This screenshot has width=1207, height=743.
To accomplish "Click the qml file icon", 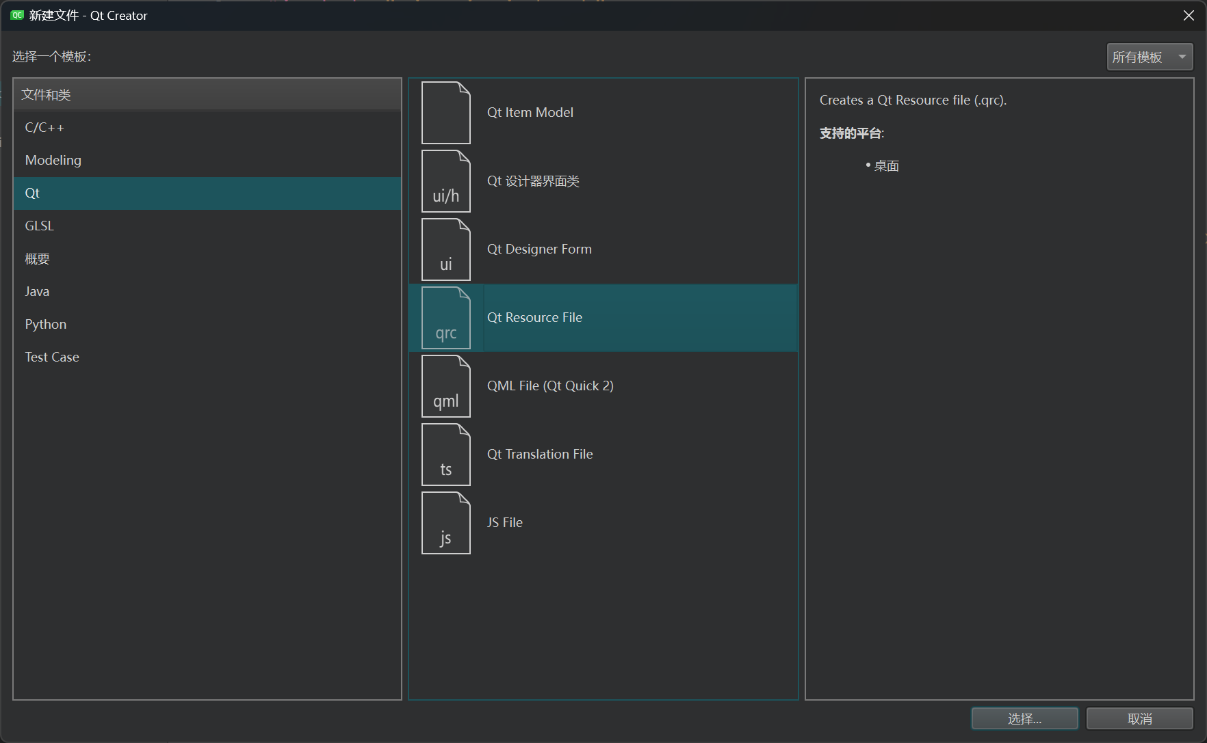I will click(446, 386).
